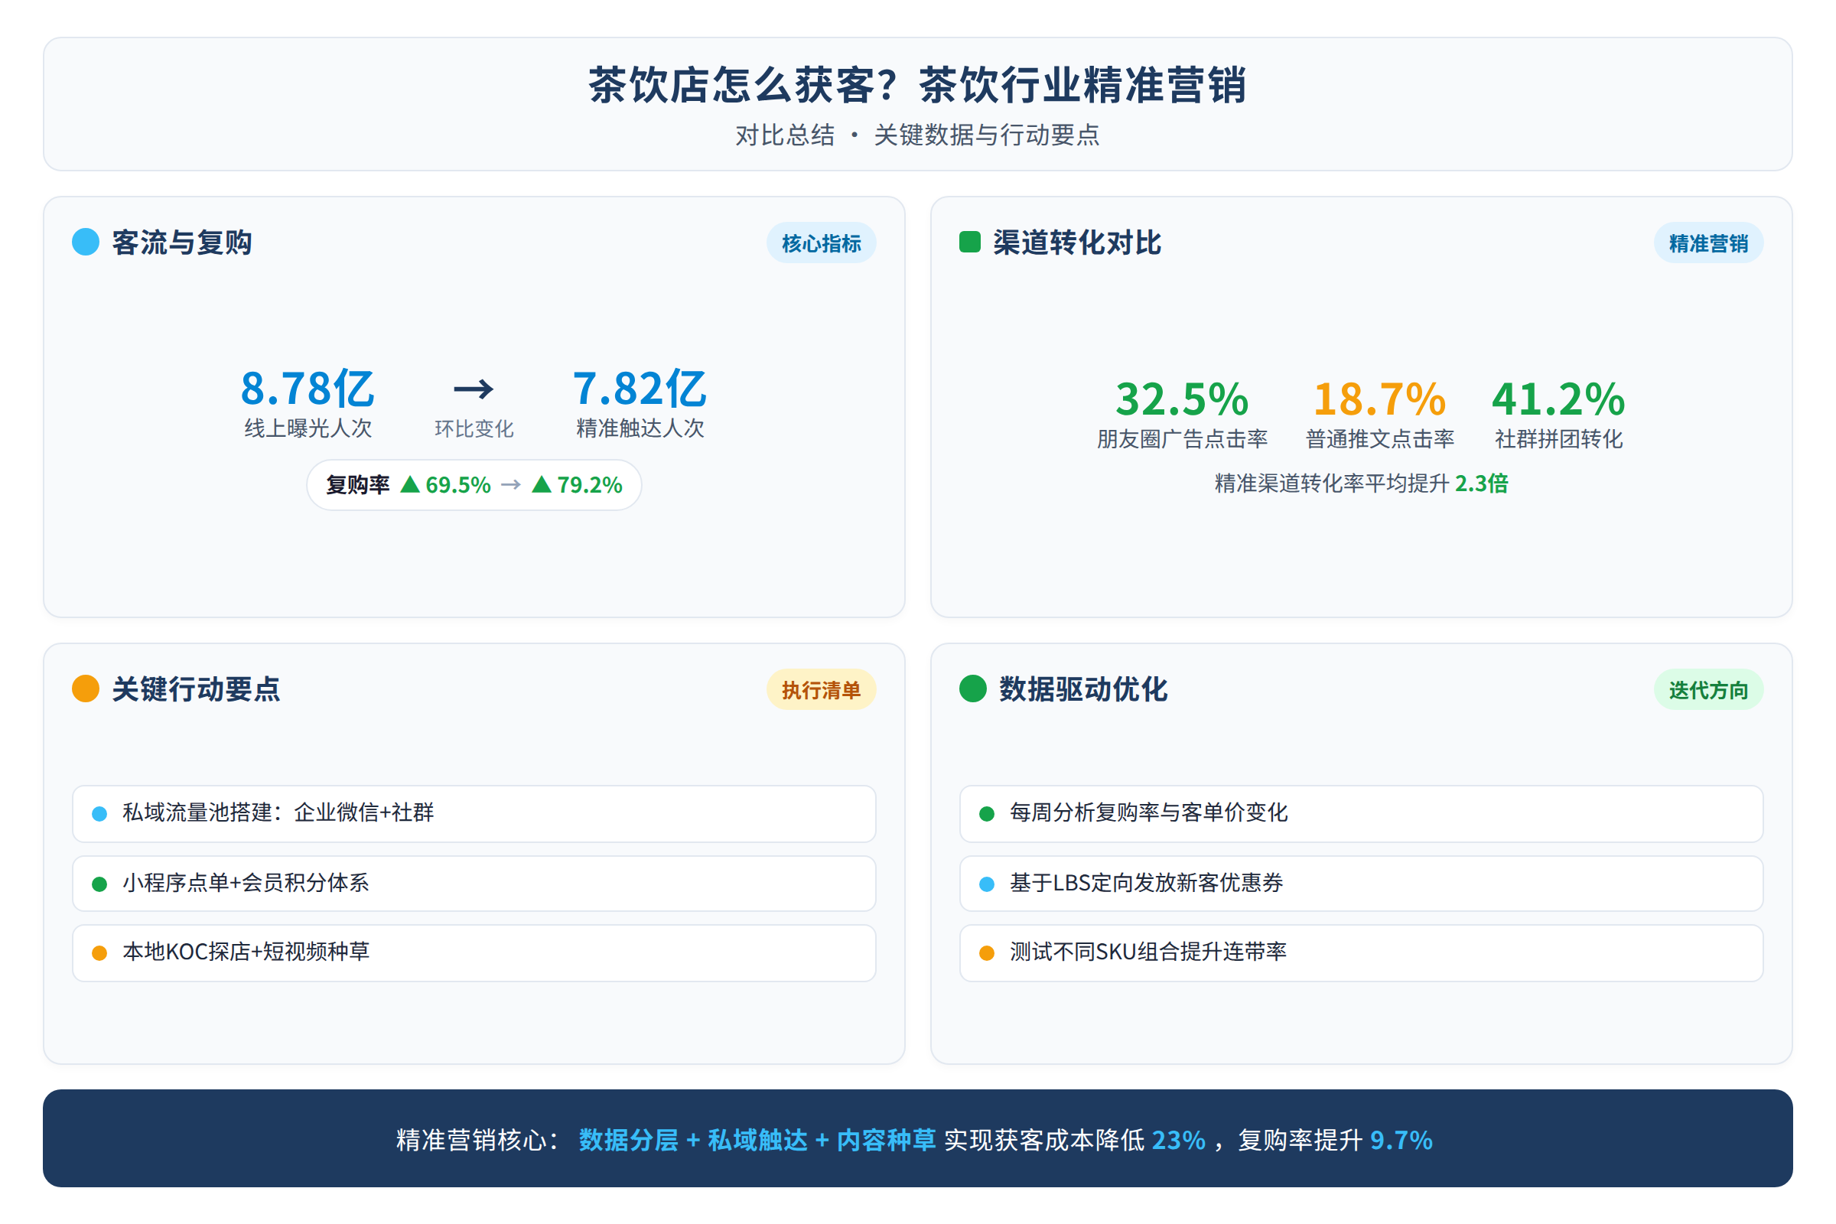Select the 测试不同SKU组合提升连带率 row

[1362, 953]
